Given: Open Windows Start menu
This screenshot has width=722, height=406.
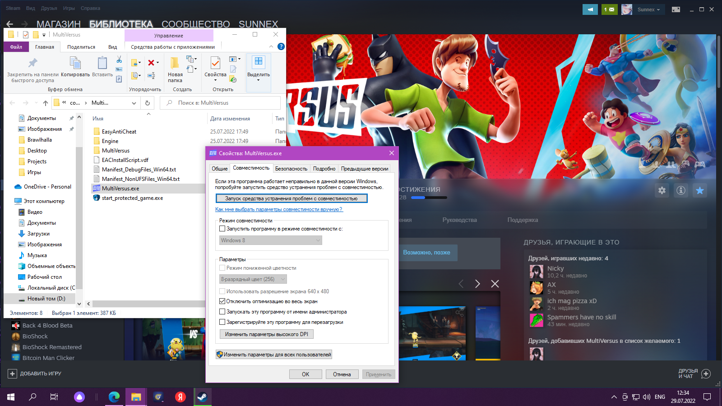Looking at the screenshot, I should click(x=11, y=397).
